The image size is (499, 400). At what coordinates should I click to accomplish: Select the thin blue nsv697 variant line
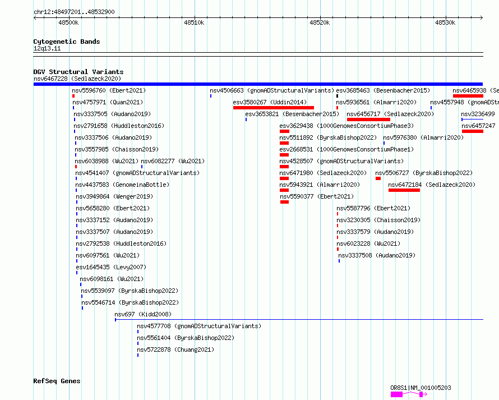point(299,319)
